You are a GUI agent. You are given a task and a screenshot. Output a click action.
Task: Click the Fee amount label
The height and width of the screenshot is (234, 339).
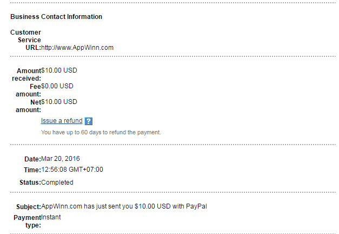point(29,90)
